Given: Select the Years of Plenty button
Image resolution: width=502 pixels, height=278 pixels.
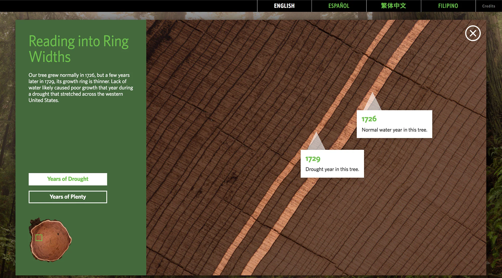Looking at the screenshot, I should (x=68, y=197).
